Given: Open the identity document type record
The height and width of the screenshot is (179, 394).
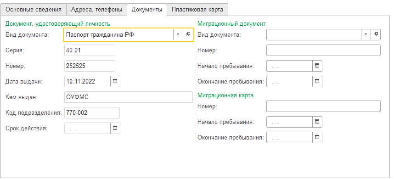Looking at the screenshot, I should [x=188, y=34].
